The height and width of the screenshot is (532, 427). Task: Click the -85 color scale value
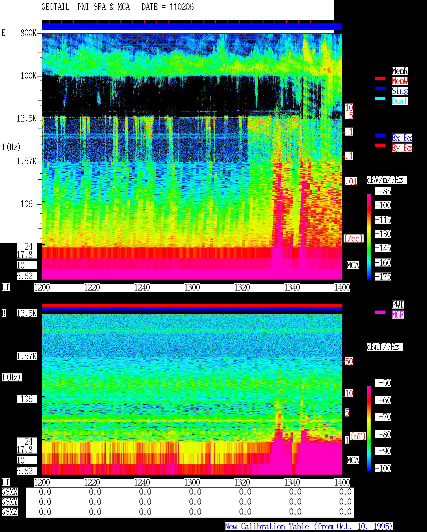383,191
